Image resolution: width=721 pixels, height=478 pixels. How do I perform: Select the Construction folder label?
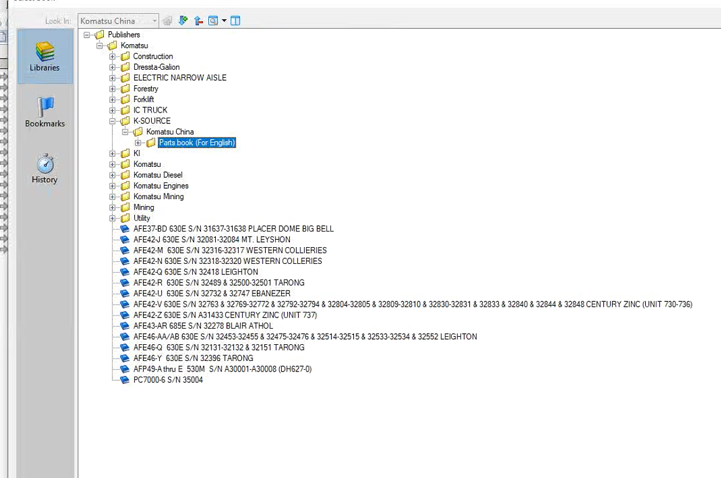point(153,56)
